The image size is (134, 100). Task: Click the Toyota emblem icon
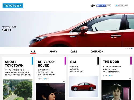93,6
